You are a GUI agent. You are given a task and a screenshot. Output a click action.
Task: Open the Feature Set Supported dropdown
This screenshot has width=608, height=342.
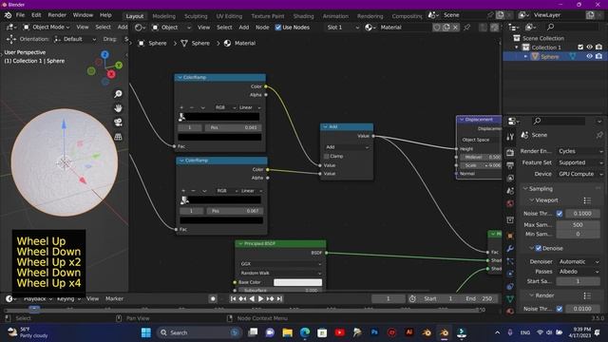click(x=579, y=162)
